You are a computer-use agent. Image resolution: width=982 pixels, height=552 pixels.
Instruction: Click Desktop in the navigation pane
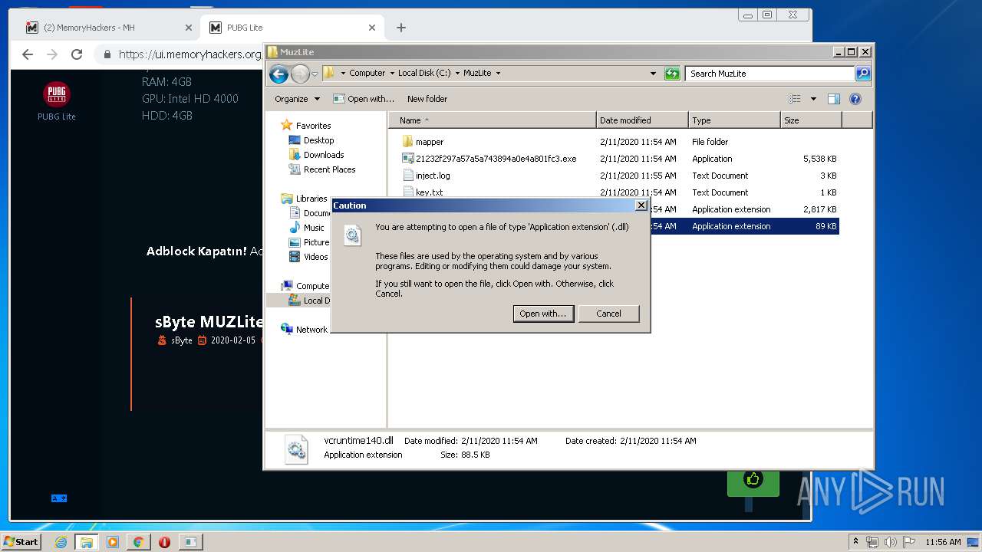coord(318,140)
